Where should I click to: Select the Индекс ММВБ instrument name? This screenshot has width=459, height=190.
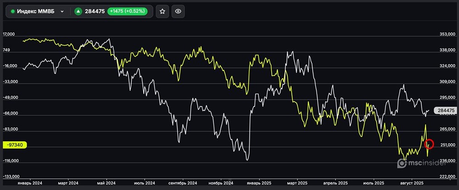pos(35,12)
